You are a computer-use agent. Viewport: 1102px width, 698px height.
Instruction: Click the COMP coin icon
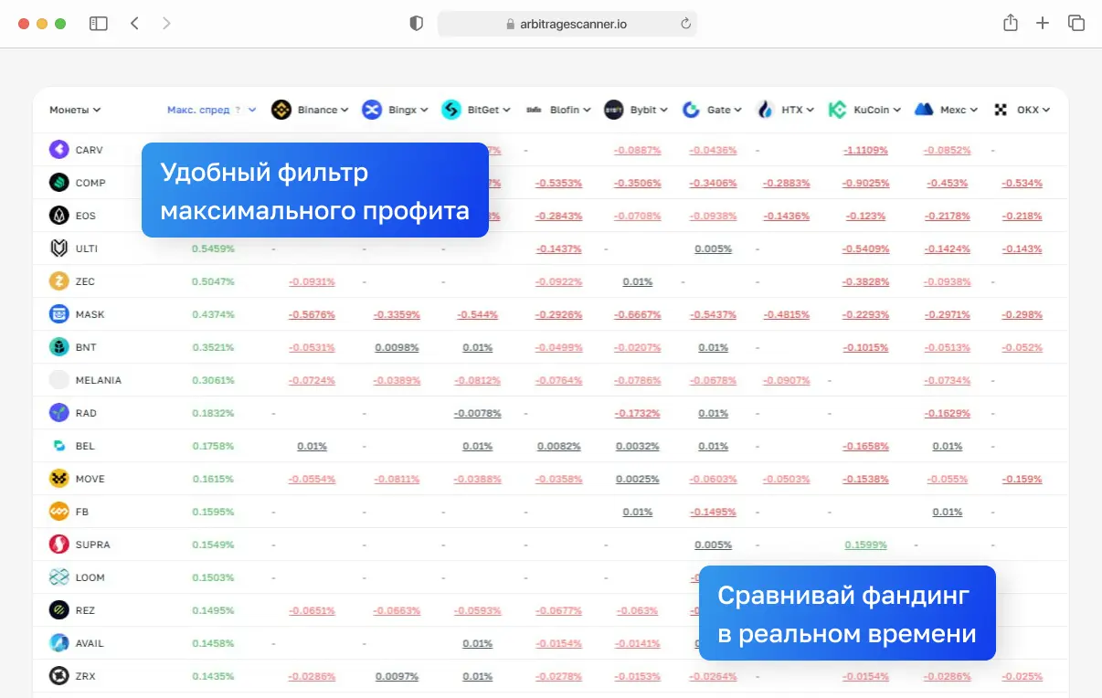pyautogui.click(x=58, y=183)
